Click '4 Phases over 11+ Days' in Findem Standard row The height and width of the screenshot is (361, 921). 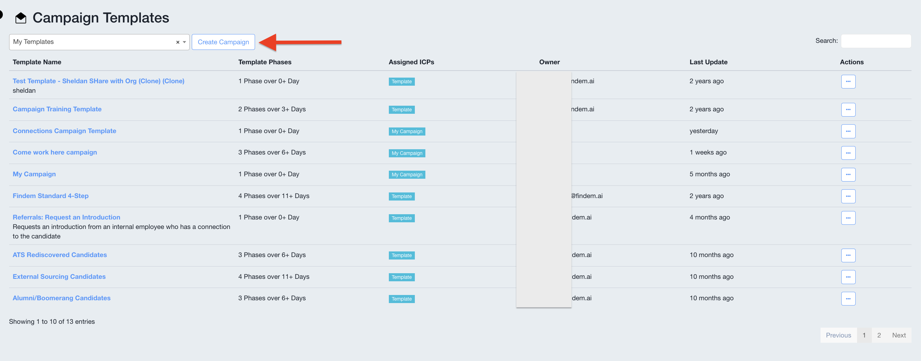click(274, 196)
